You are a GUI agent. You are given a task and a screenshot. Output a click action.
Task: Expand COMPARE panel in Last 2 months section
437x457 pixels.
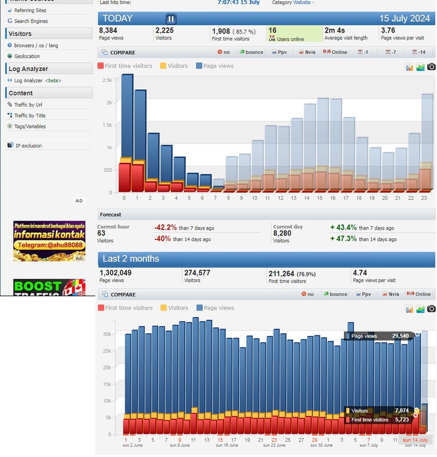tap(119, 294)
